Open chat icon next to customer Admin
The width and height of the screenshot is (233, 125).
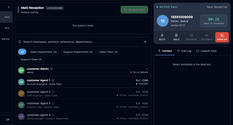pos(51,69)
